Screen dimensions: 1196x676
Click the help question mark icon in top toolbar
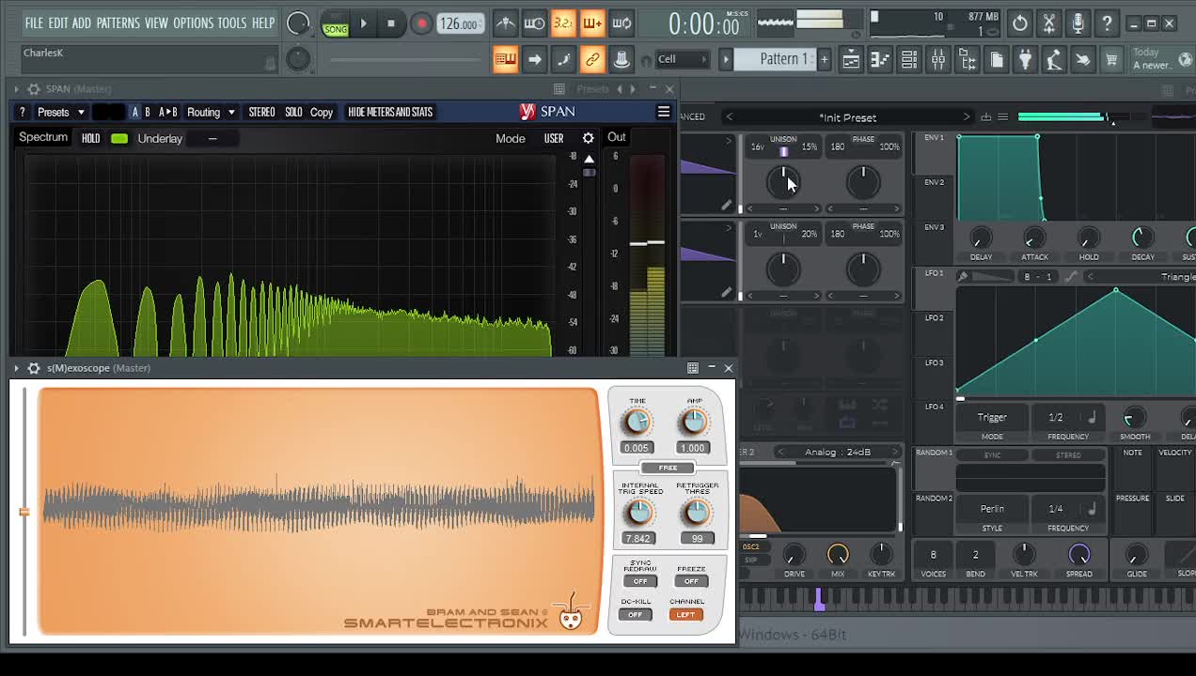1107,23
